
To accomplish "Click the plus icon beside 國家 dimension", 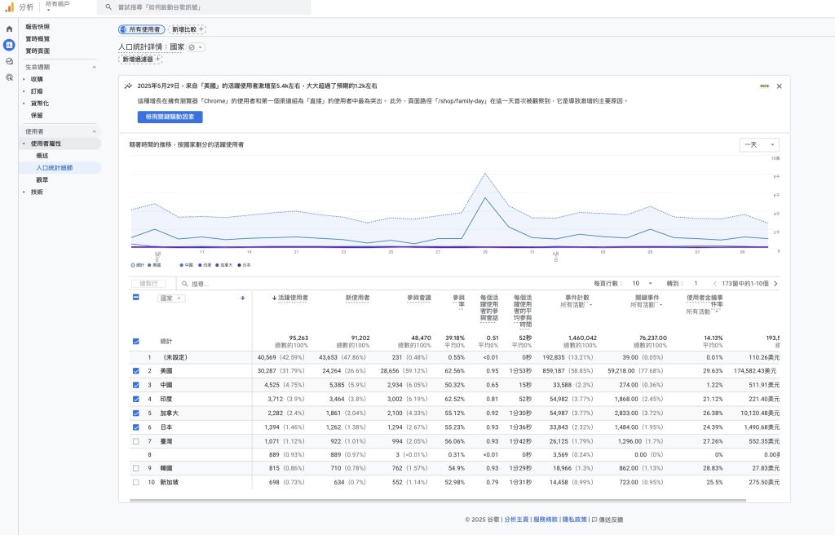I will point(242,298).
